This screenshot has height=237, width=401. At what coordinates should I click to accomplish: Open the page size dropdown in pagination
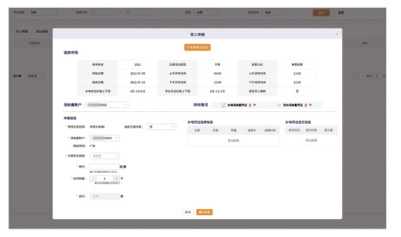pyautogui.click(x=35, y=76)
